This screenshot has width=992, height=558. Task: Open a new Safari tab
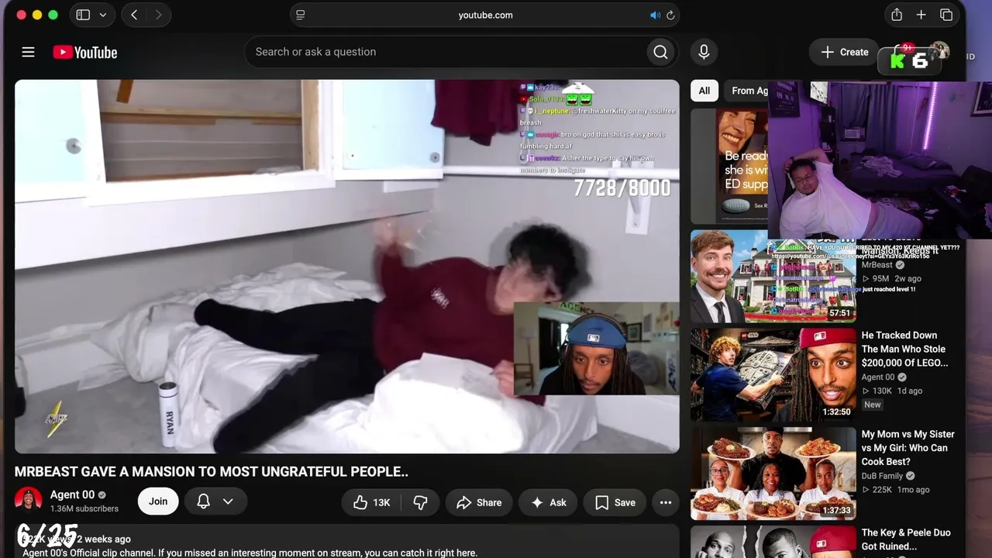(921, 15)
